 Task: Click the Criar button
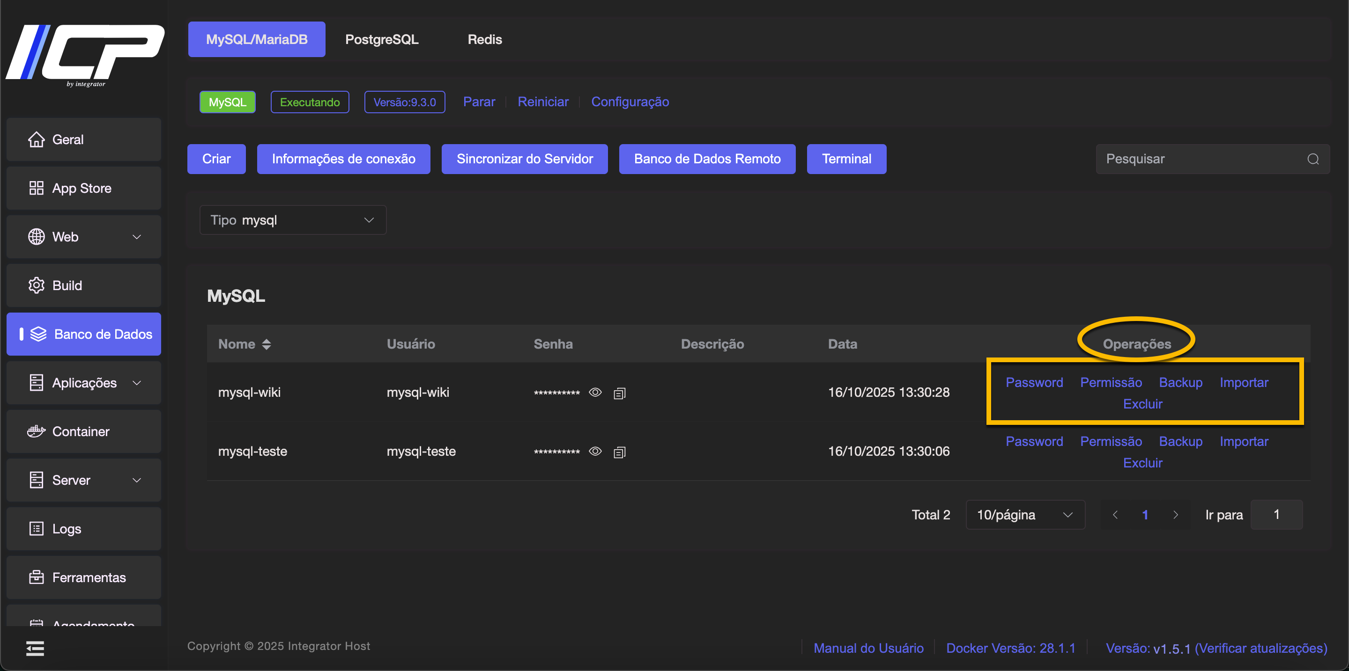click(x=216, y=159)
